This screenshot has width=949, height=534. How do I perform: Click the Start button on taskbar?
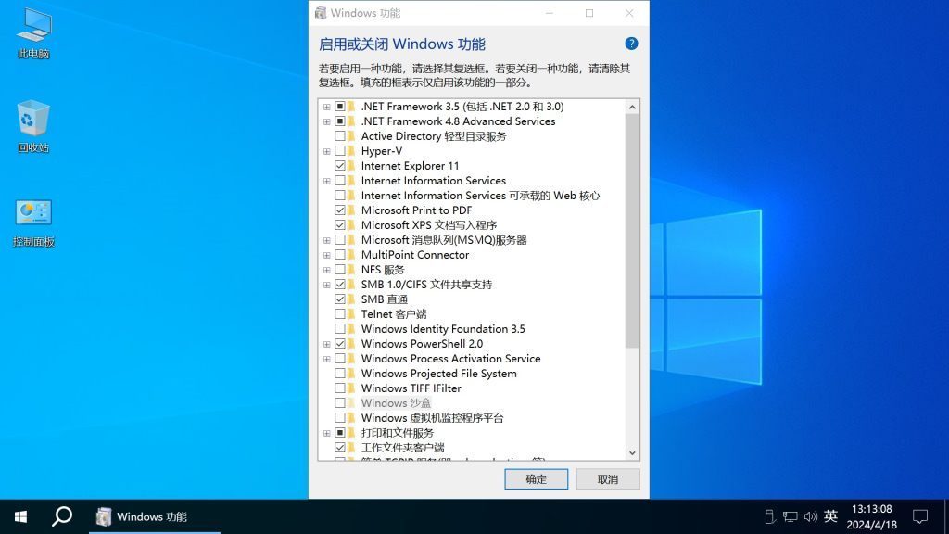pyautogui.click(x=19, y=515)
